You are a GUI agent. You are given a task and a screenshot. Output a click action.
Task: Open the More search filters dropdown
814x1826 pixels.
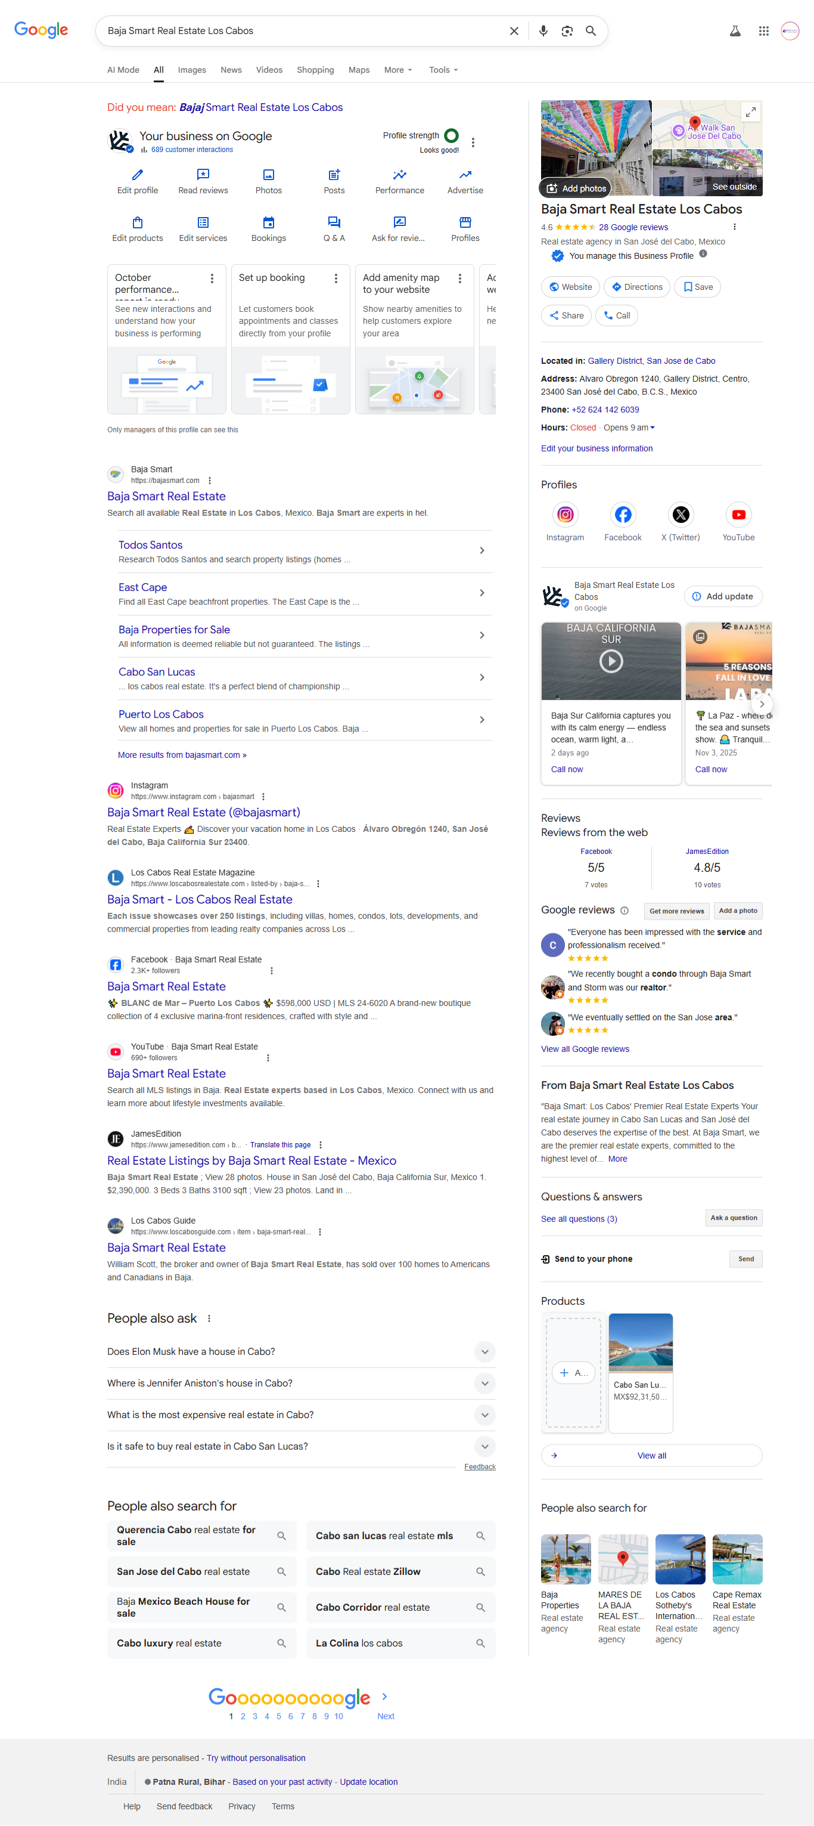tap(397, 70)
